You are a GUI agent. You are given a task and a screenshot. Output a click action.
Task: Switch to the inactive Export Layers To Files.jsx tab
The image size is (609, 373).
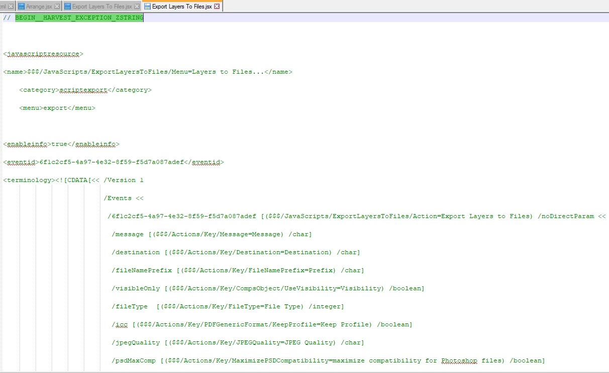coord(102,7)
